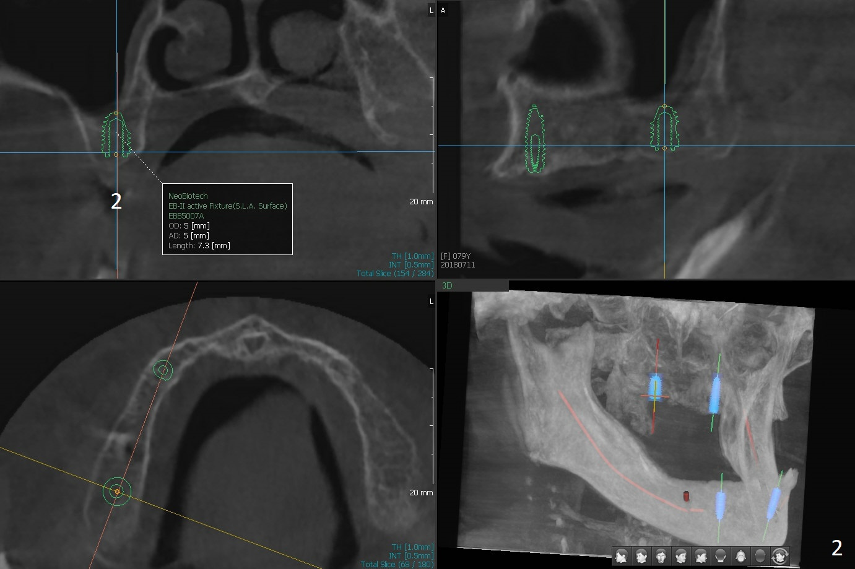Select the right-facing three-quarter head view icon
Viewport: 855px width, 569px height.
(681, 556)
